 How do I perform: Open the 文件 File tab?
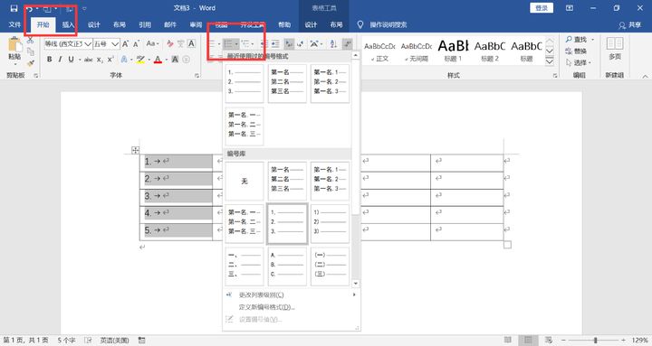pyautogui.click(x=14, y=25)
